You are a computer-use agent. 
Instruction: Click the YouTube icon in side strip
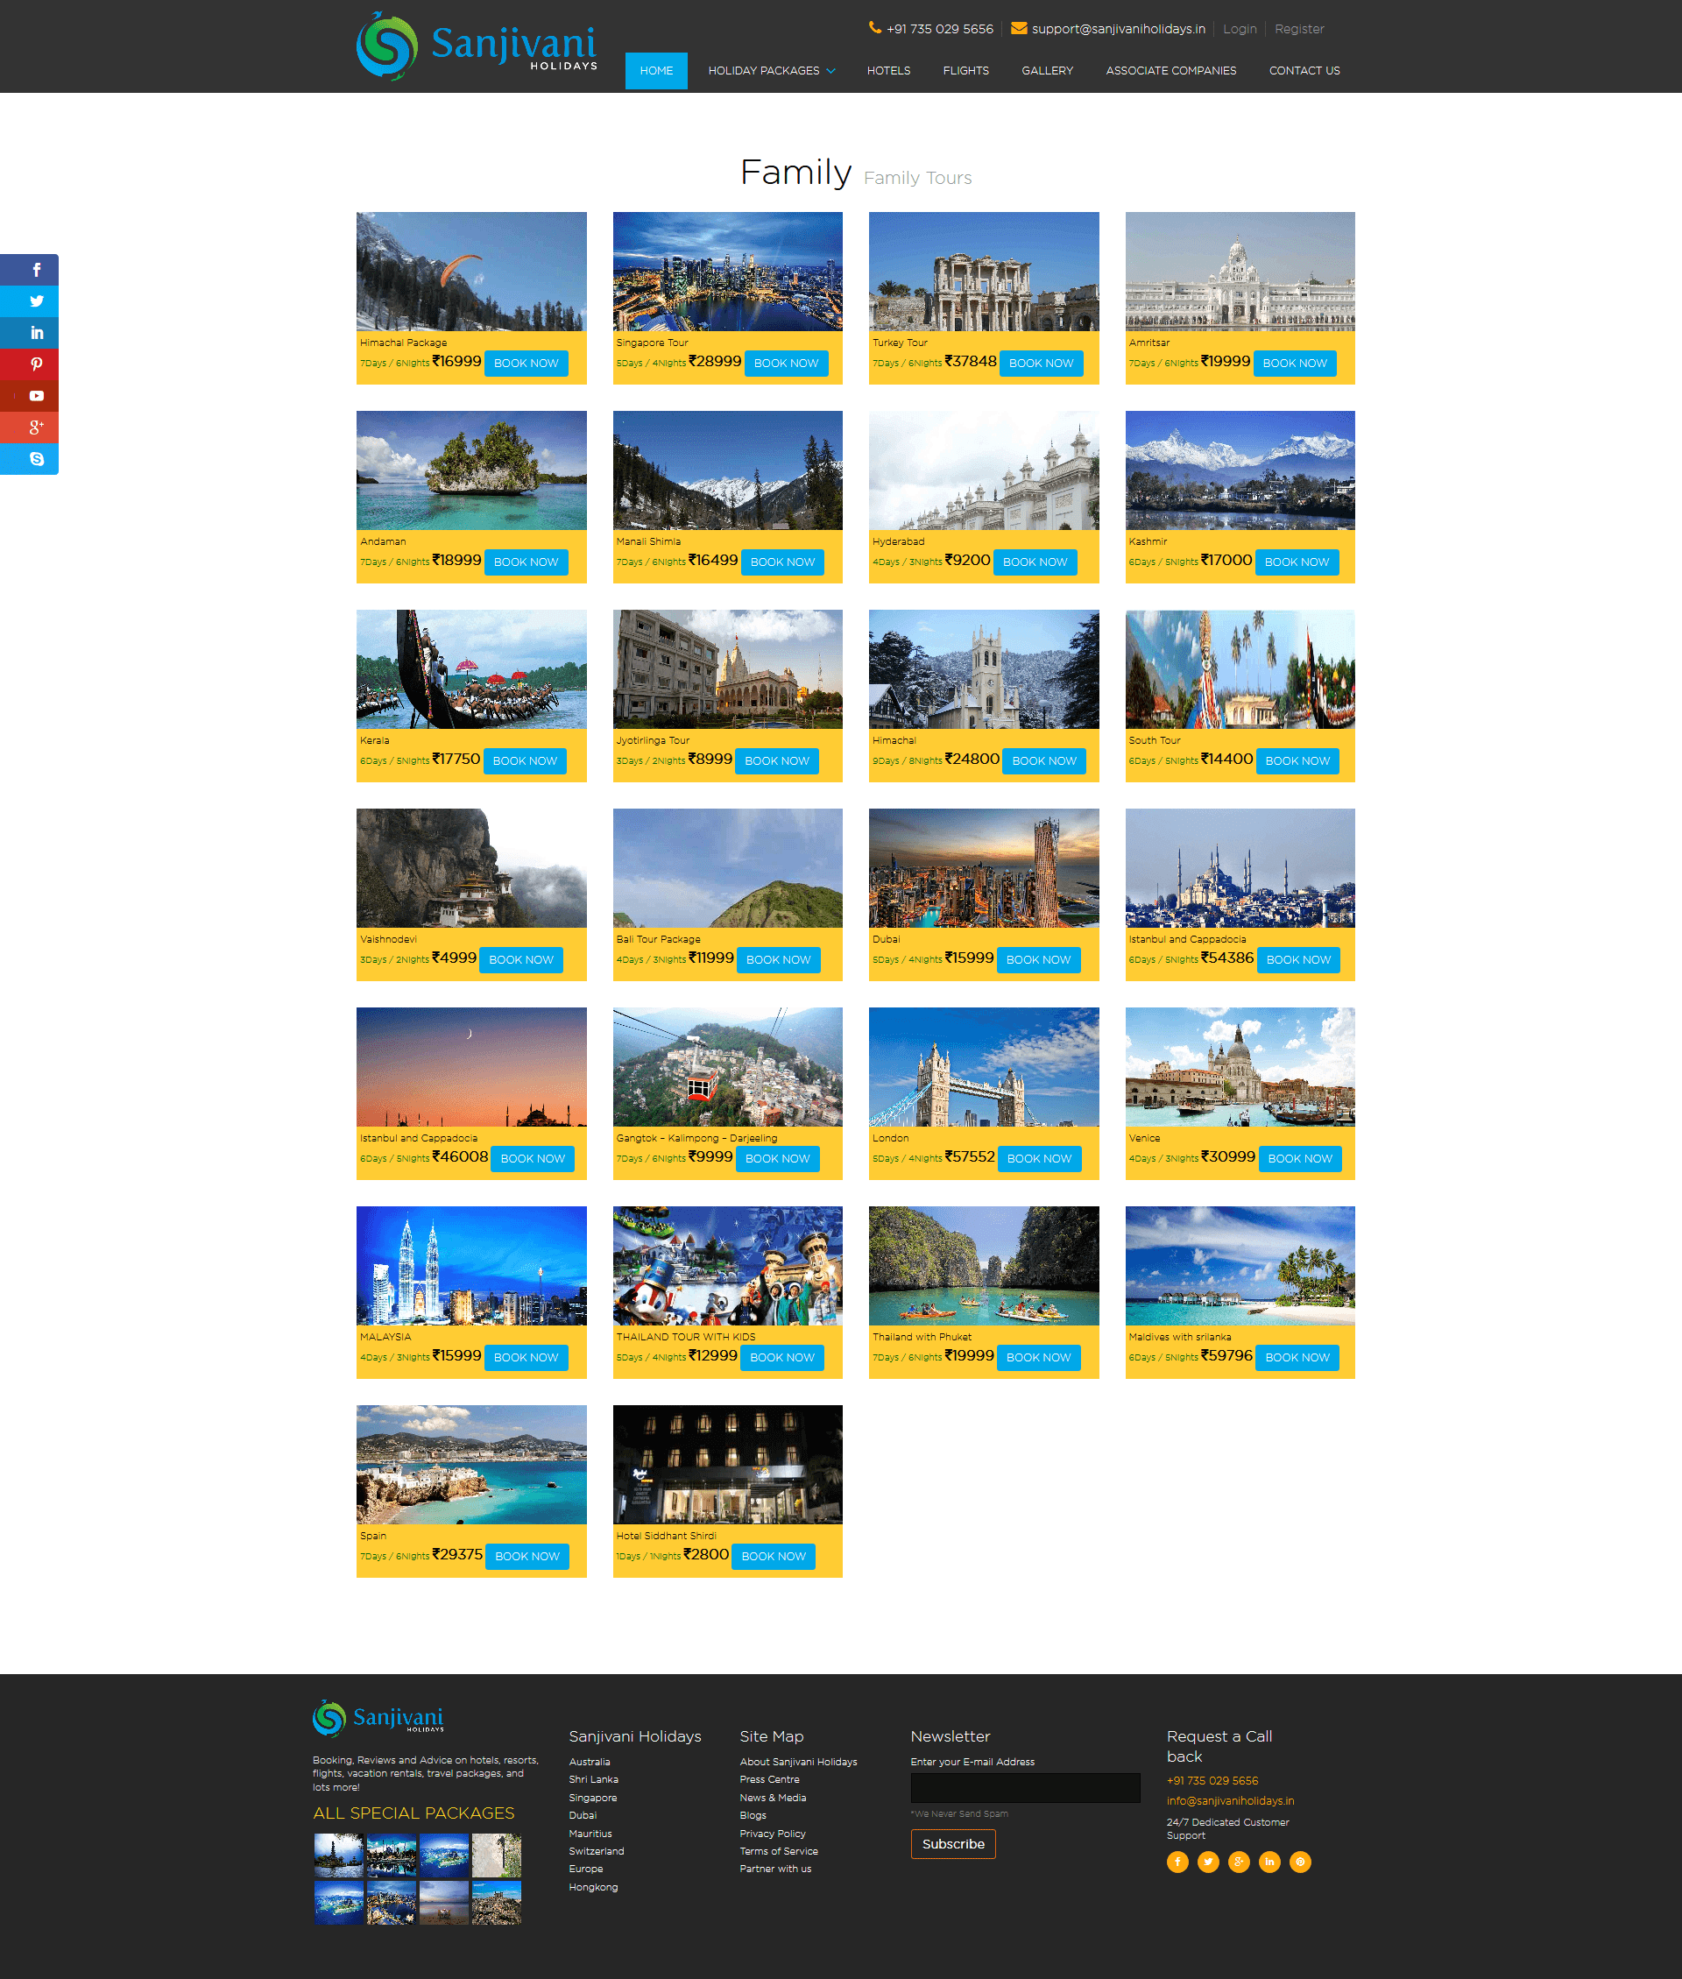click(x=36, y=396)
